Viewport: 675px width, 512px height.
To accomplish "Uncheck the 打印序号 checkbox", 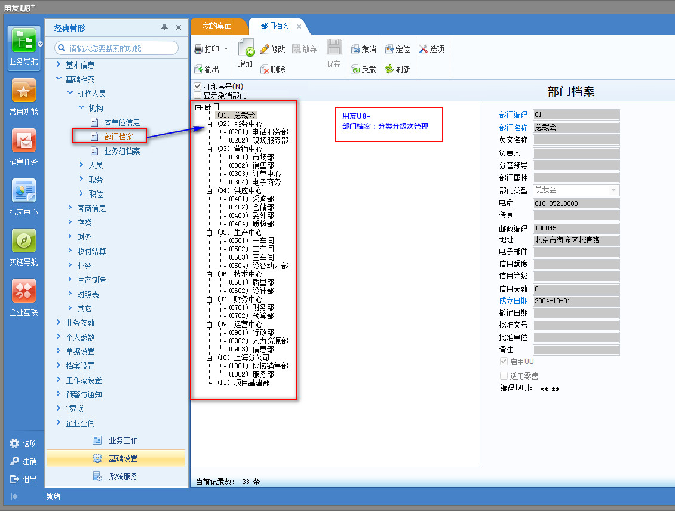I will coord(198,87).
